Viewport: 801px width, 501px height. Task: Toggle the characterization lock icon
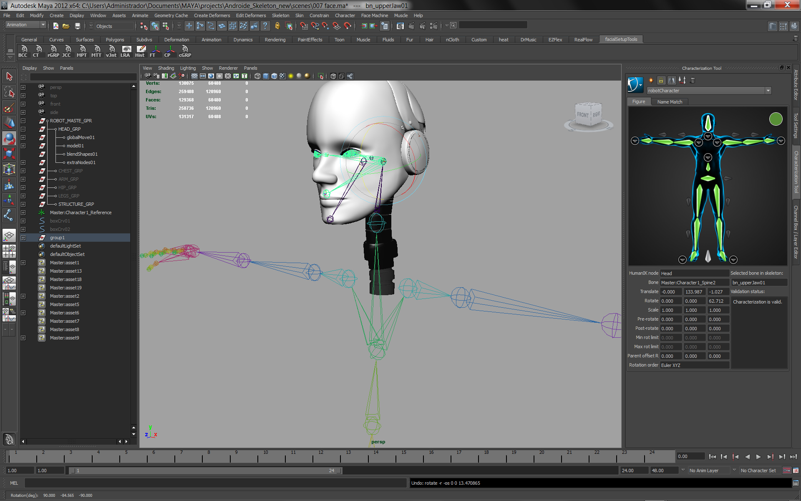pos(661,80)
